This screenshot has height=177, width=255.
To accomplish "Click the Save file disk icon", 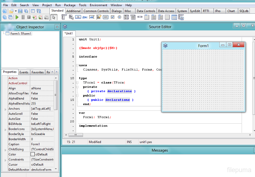I will pyautogui.click(x=20, y=11).
